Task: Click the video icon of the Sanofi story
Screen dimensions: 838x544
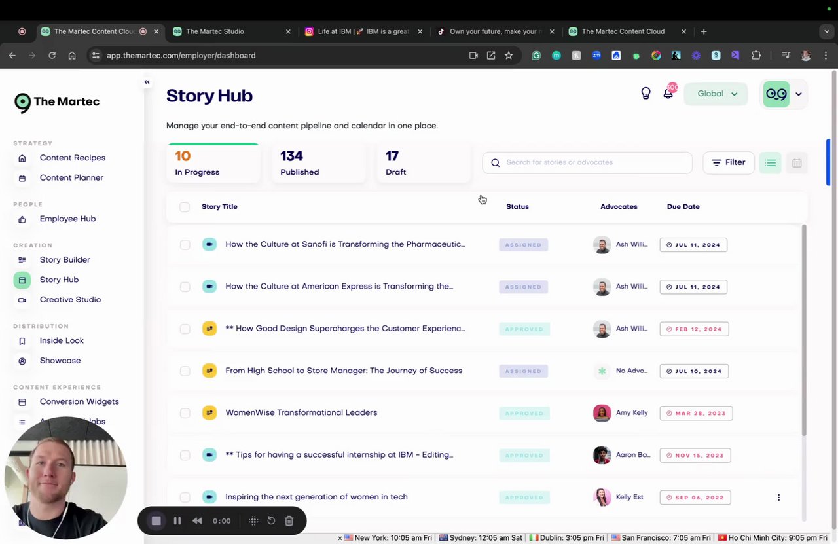Action: tap(209, 245)
